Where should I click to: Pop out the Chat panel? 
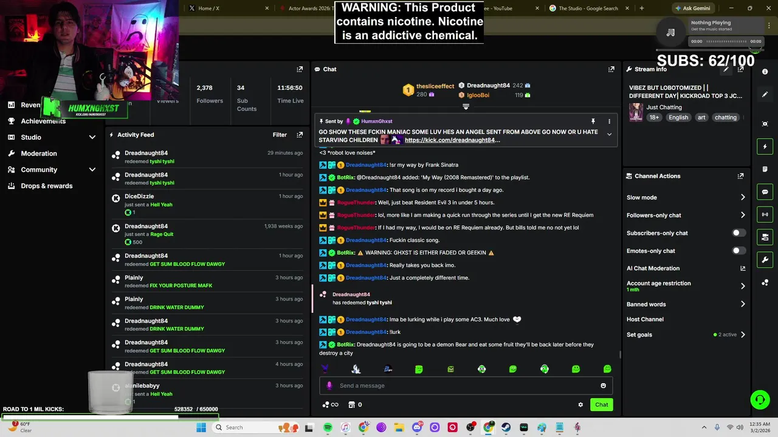pos(611,69)
